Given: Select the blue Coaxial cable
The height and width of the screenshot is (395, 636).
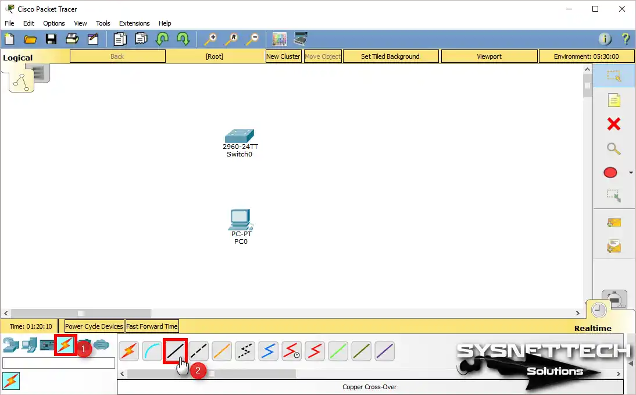Looking at the screenshot, I should (268, 351).
